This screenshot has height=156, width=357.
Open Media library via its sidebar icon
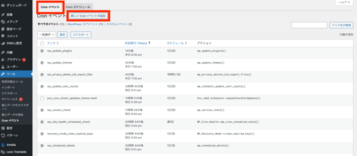(3, 22)
